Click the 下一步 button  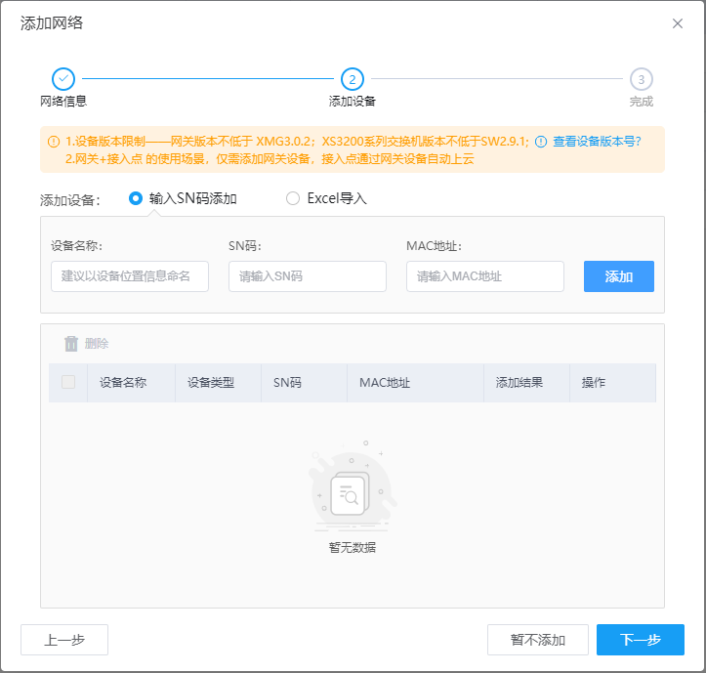[640, 640]
